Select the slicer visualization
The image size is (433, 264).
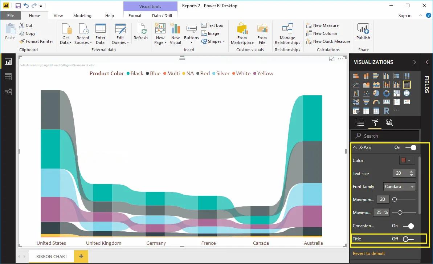click(x=356, y=111)
